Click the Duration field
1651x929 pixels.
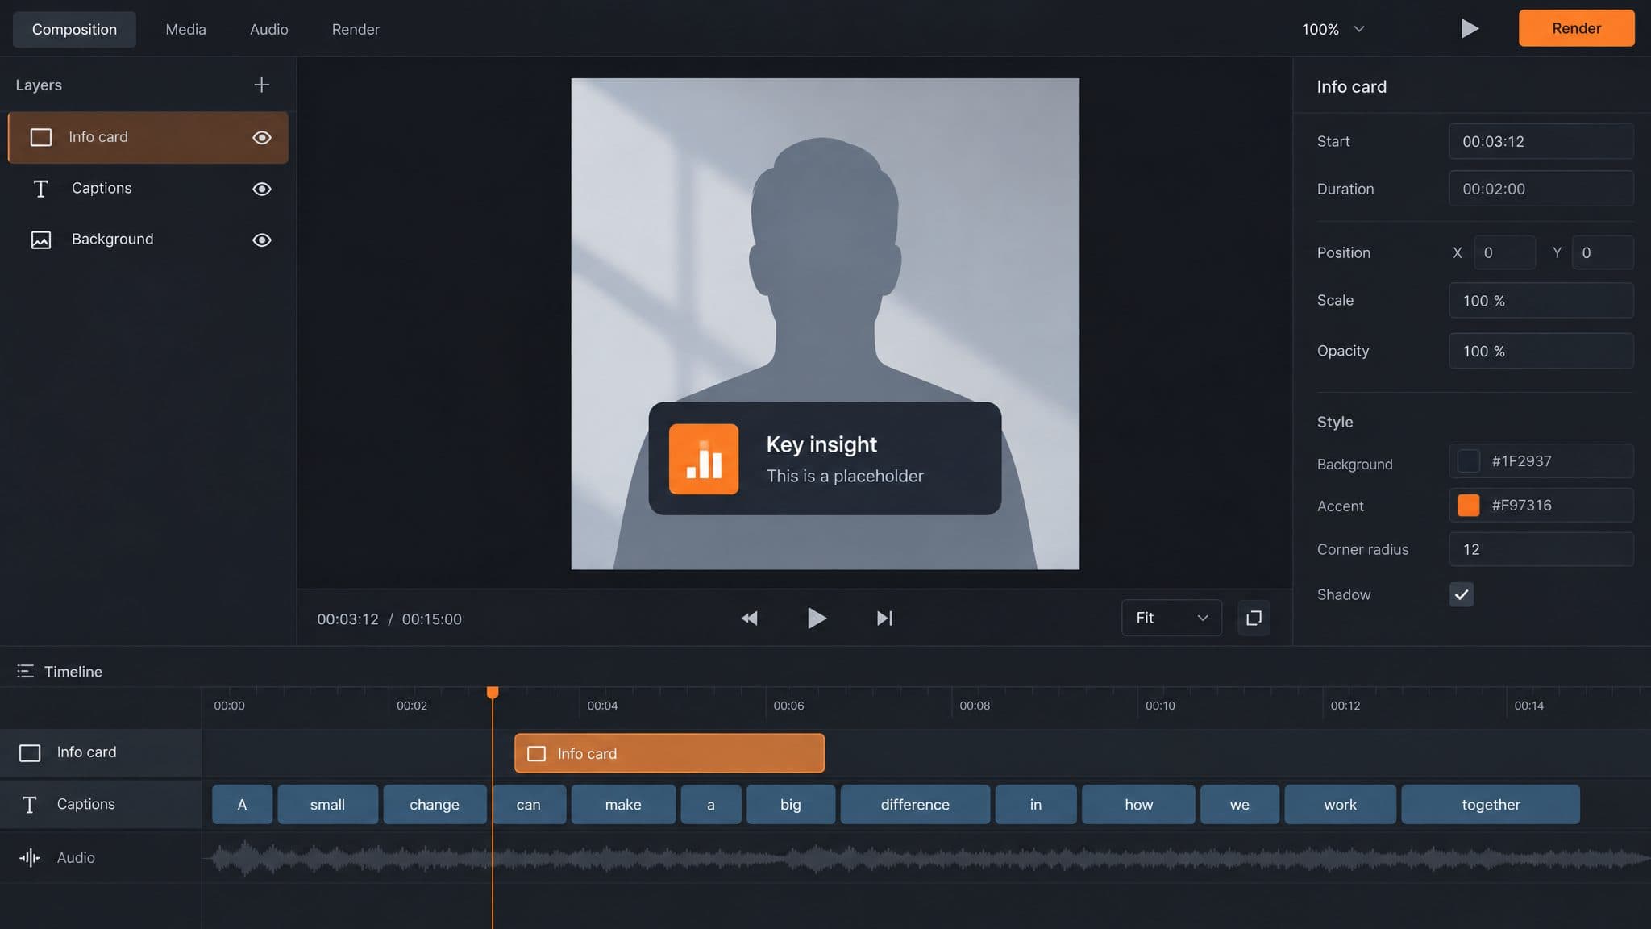pyautogui.click(x=1541, y=189)
